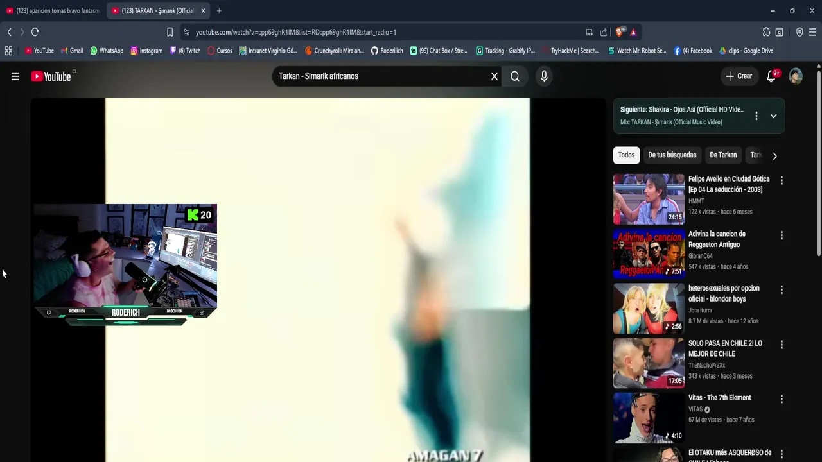Open the Cursos bookmark
The image size is (822, 462).
(220, 51)
